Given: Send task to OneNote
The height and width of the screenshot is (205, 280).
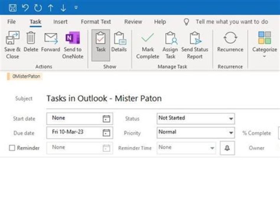Looking at the screenshot, I should click(73, 45).
